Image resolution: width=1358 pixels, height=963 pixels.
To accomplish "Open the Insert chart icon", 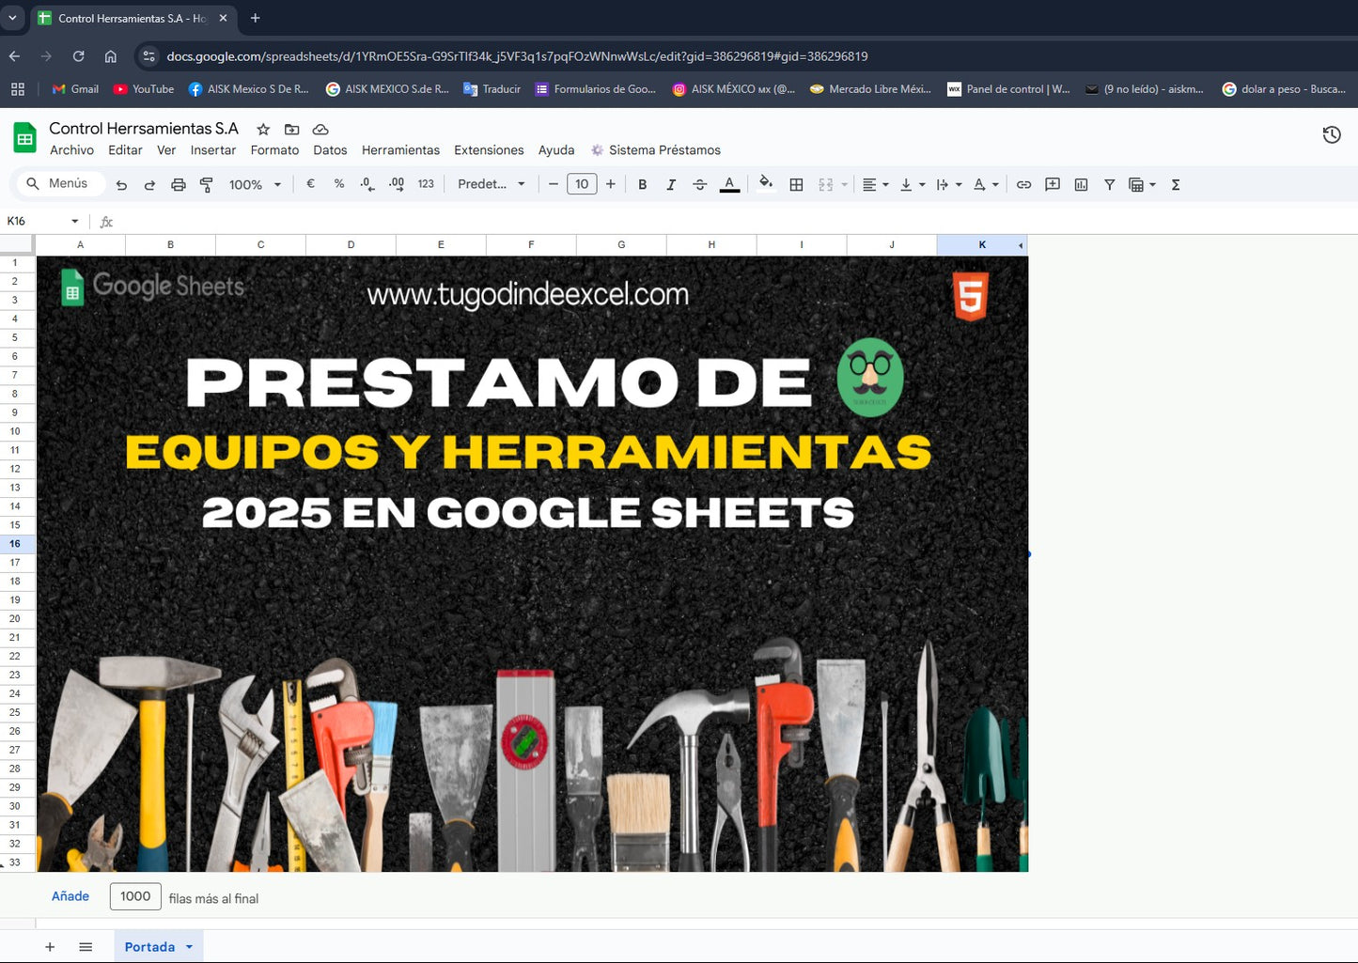I will (1081, 184).
